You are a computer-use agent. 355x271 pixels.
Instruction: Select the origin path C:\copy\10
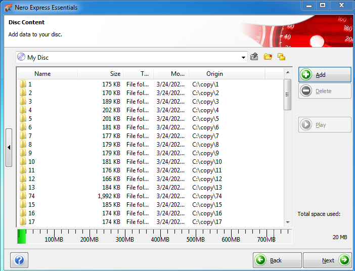207,162
